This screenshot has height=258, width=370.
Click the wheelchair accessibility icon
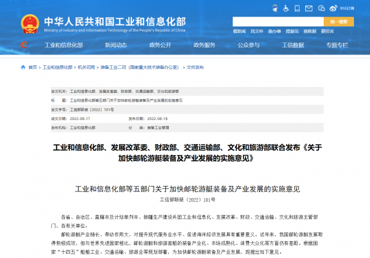coord(286,9)
